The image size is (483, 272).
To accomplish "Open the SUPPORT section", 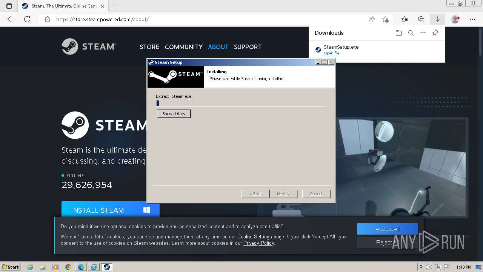I will [248, 47].
